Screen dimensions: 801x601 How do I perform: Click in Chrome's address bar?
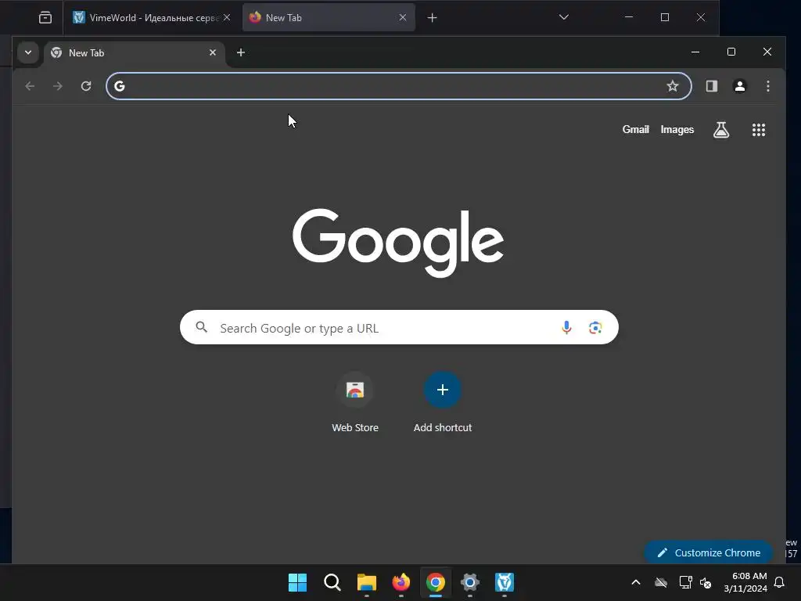[398, 86]
